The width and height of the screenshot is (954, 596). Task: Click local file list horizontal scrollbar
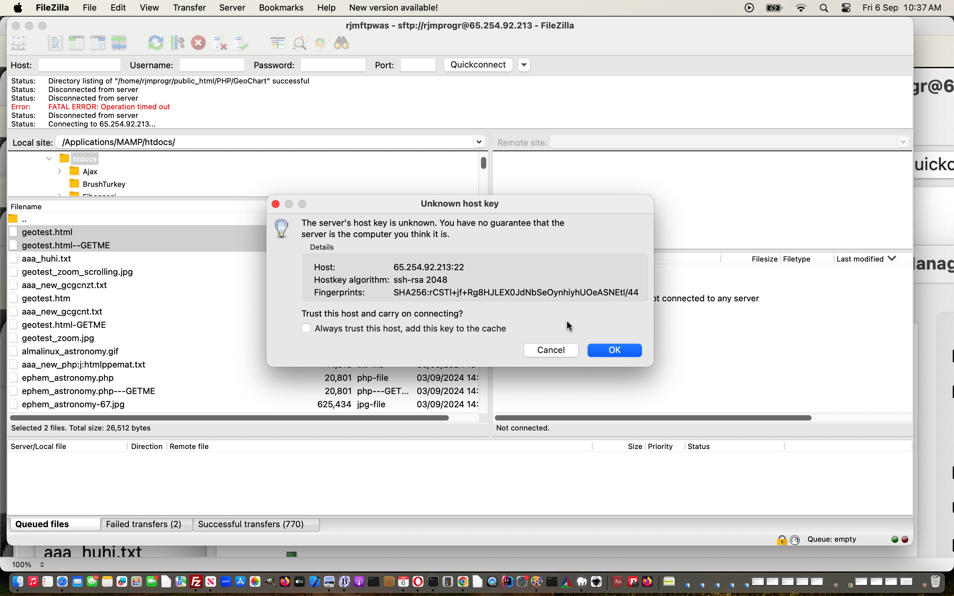pyautogui.click(x=230, y=418)
